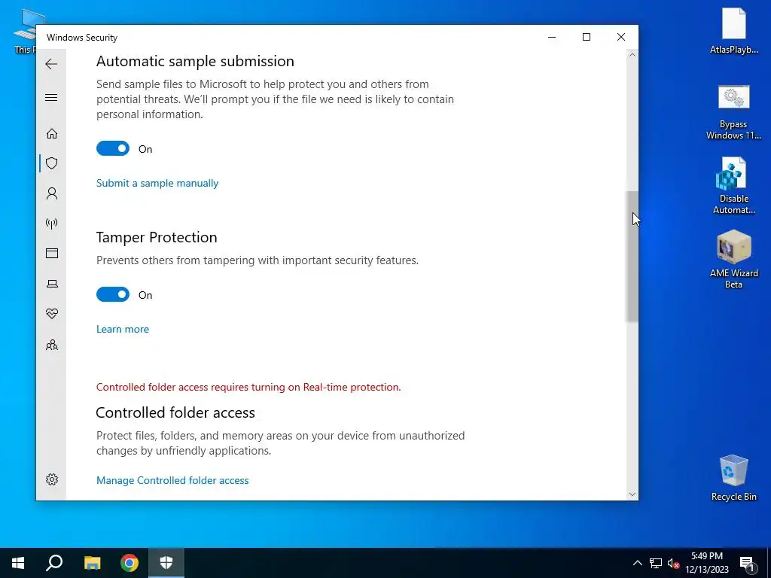The width and height of the screenshot is (771, 578).
Task: Open the hamburger navigation menu
Action: pos(51,97)
